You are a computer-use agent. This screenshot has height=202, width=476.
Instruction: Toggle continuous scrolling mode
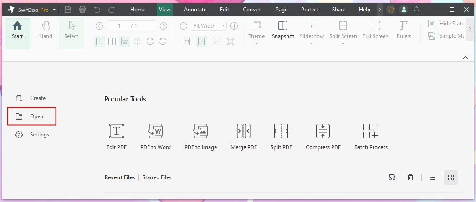125,41
